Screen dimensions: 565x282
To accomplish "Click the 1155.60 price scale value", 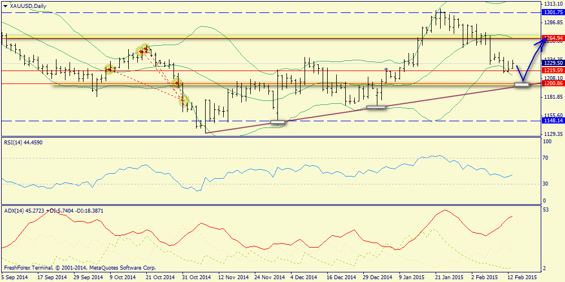I will pyautogui.click(x=554, y=115).
